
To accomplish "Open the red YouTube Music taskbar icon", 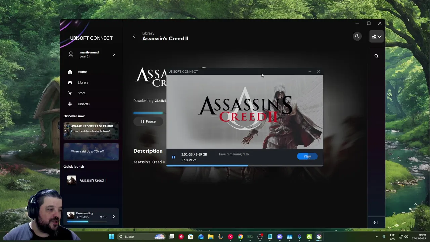I will click(x=230, y=237).
